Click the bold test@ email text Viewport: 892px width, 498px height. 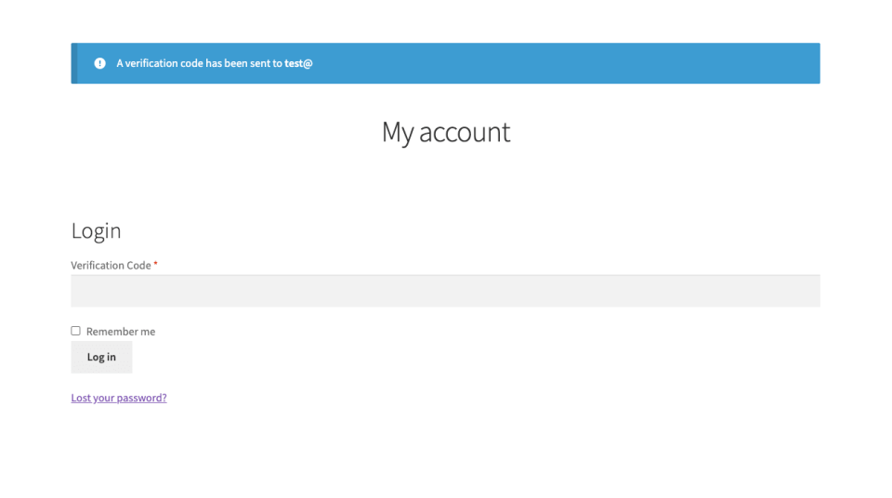[298, 63]
